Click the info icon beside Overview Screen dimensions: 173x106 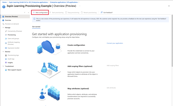click(x=3, y=20)
